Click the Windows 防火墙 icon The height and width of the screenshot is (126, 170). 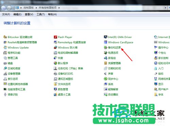point(55,48)
